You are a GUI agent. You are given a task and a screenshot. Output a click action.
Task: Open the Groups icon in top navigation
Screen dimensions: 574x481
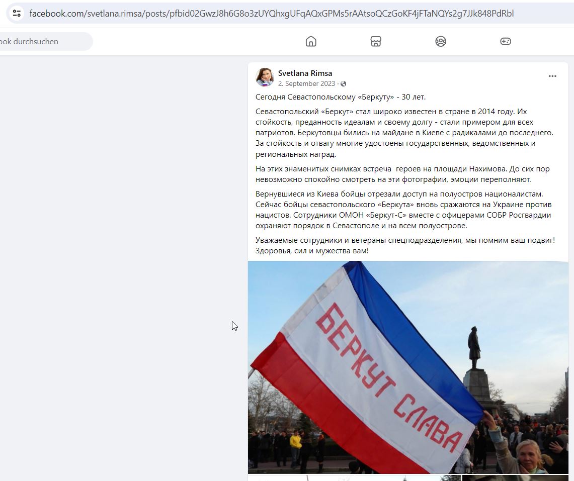(x=440, y=41)
